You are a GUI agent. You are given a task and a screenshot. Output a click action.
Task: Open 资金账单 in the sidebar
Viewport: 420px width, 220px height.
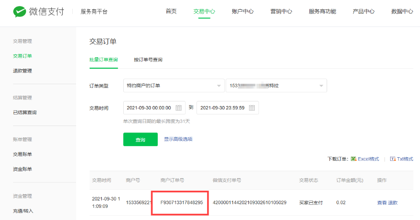(x=22, y=169)
